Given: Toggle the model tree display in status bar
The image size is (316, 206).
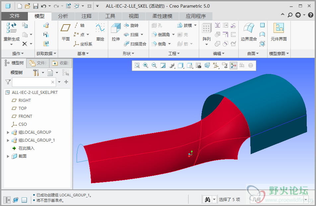Looking at the screenshot, I should (x=7, y=200).
